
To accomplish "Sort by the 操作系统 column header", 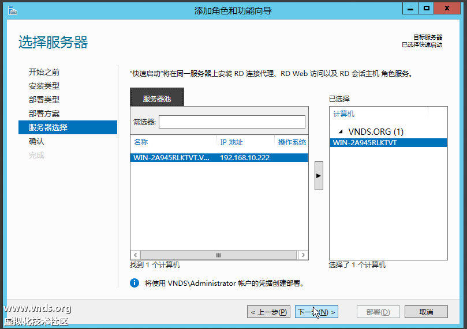I will click(x=292, y=142).
